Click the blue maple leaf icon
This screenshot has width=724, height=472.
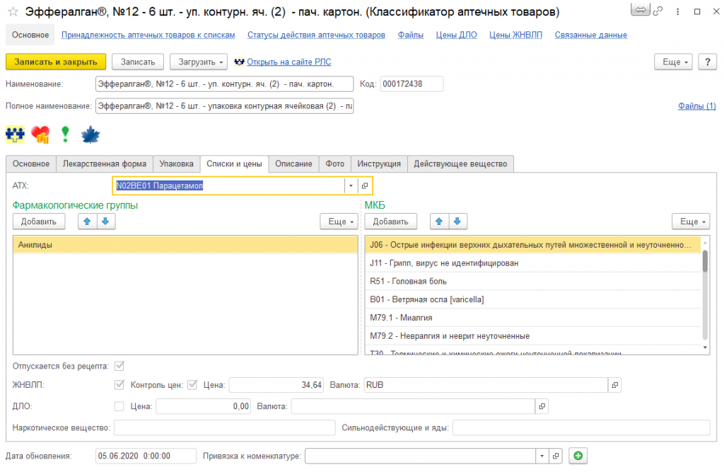coord(90,134)
